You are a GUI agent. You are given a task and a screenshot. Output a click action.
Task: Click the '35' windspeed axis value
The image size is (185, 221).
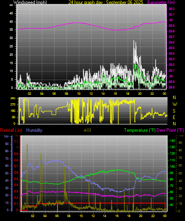click(11, 30)
